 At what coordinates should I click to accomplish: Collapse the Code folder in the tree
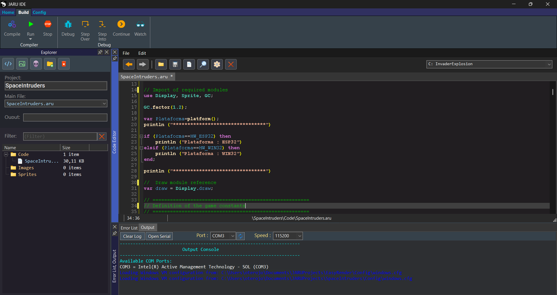click(6, 154)
